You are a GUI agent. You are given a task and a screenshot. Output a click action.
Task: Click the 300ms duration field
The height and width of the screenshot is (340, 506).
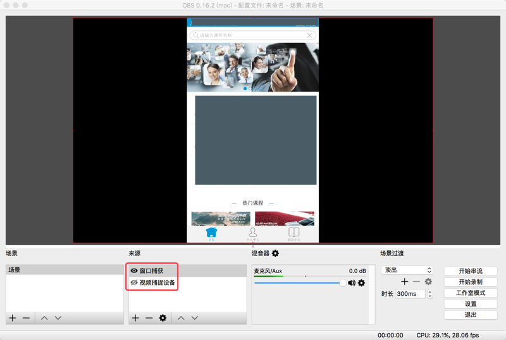click(410, 294)
